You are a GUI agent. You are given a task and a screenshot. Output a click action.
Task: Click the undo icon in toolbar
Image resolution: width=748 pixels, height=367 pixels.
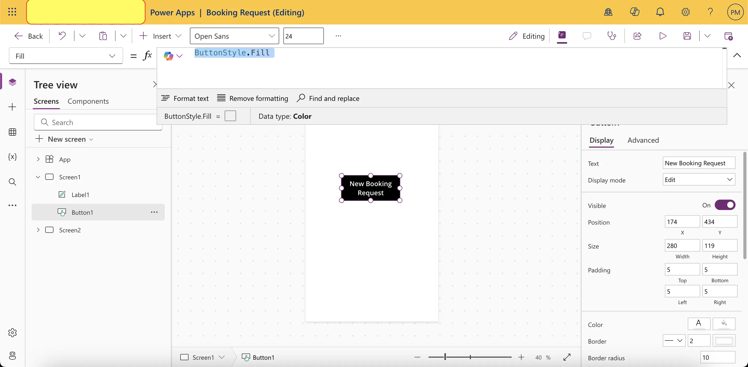(x=62, y=36)
